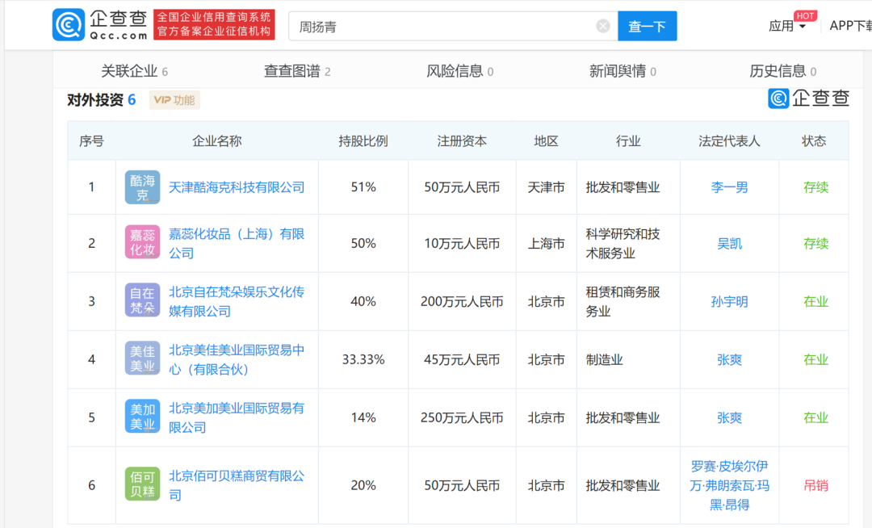Screen dimensions: 872x528
Task: Click the 自在梵朵 company logo thumbnail
Action: [142, 300]
